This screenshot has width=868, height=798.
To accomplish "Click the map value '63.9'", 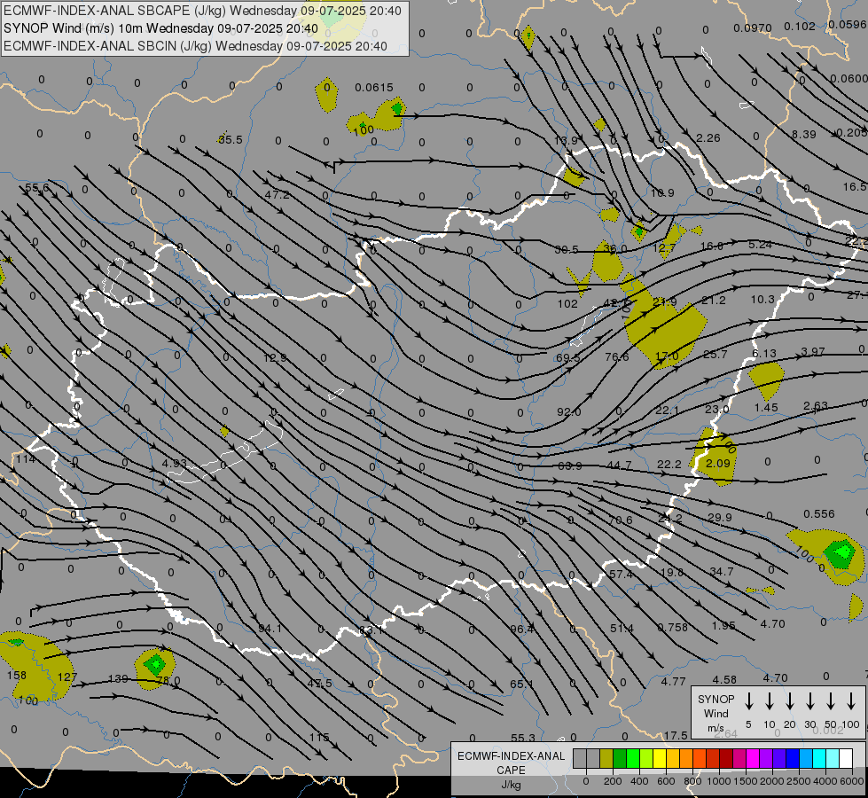I will coord(569,465).
